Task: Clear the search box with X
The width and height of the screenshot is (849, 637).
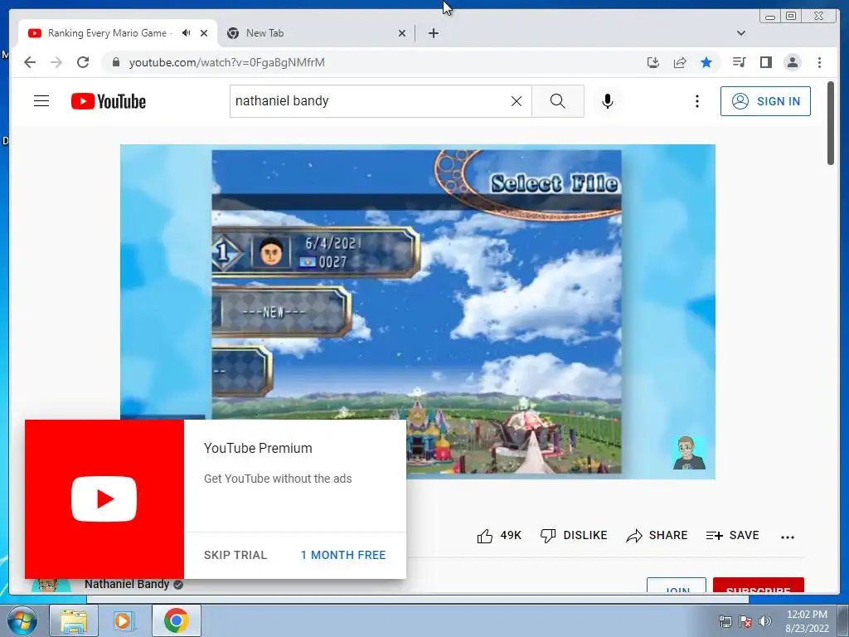Action: pyautogui.click(x=517, y=101)
